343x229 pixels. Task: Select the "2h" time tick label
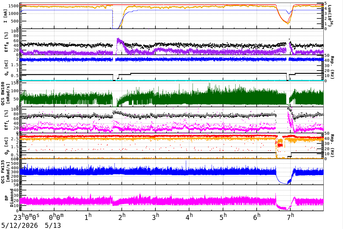tap(122, 217)
